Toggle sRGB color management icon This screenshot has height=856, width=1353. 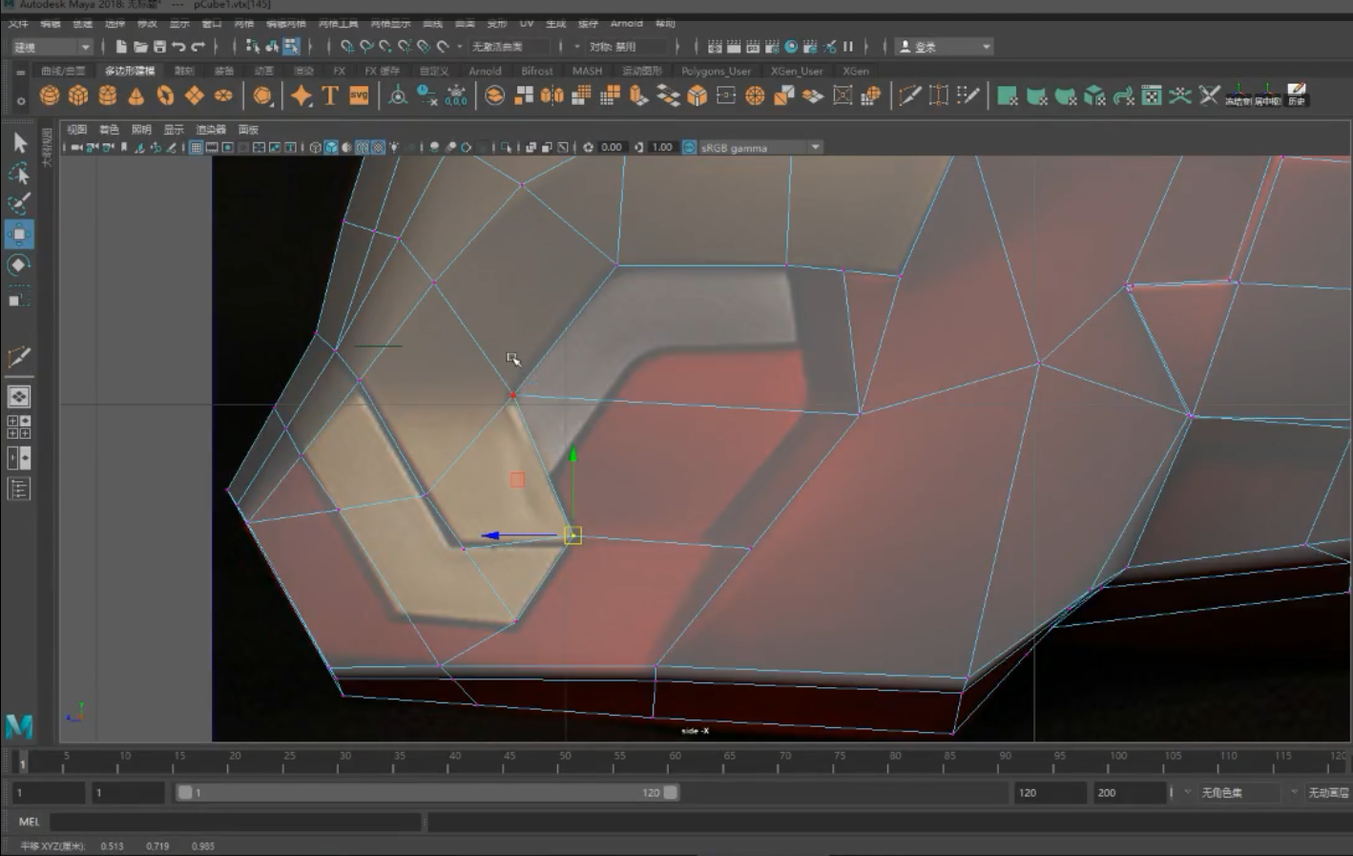tap(689, 147)
